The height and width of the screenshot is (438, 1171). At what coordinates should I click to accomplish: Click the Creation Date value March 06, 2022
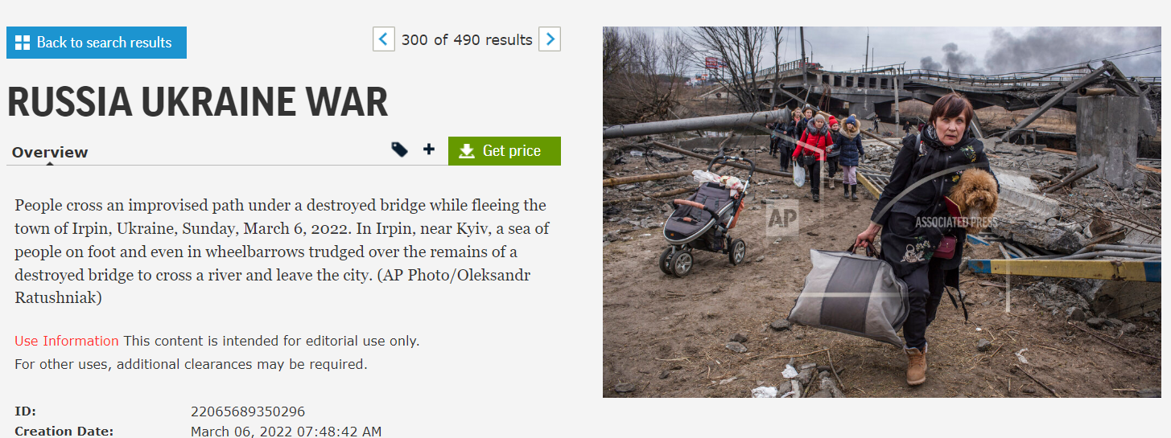[x=286, y=432]
